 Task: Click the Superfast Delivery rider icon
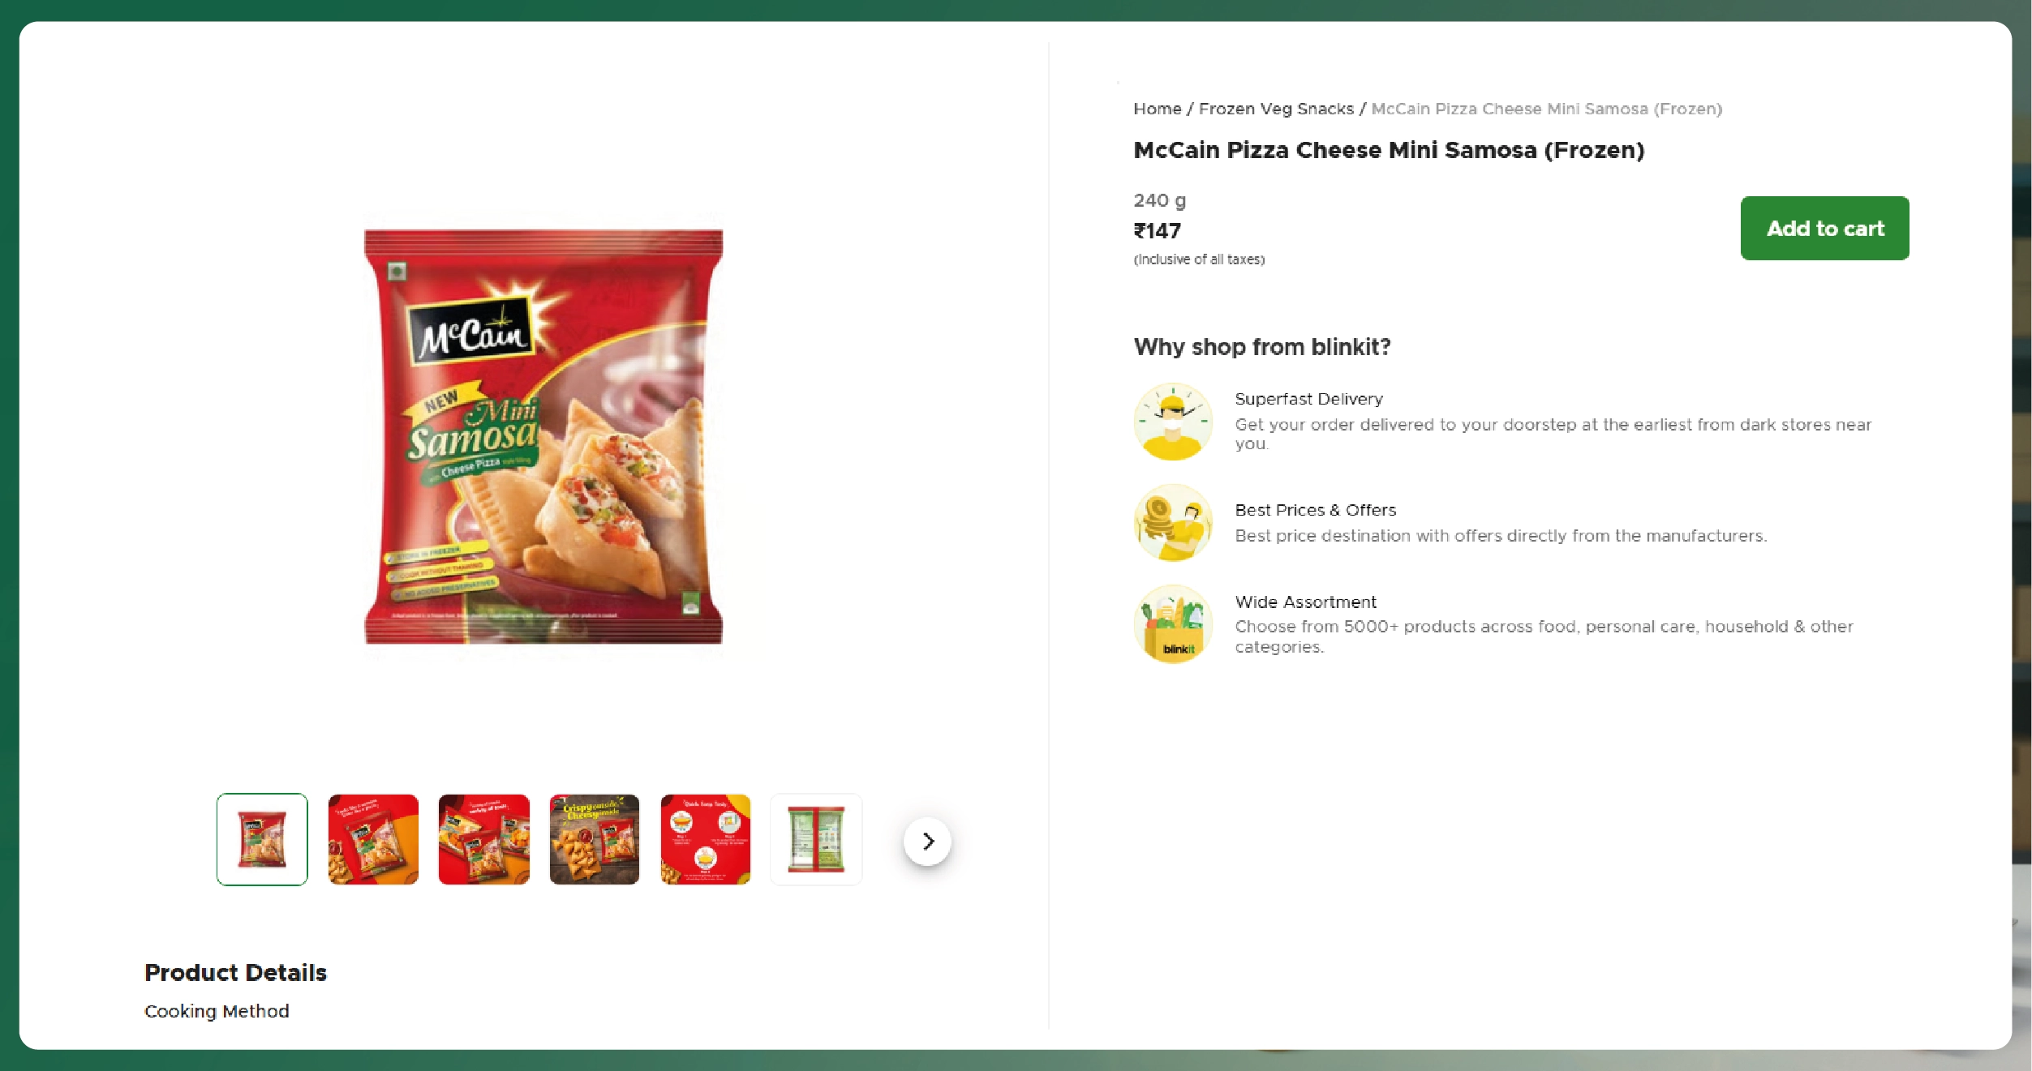pos(1173,422)
